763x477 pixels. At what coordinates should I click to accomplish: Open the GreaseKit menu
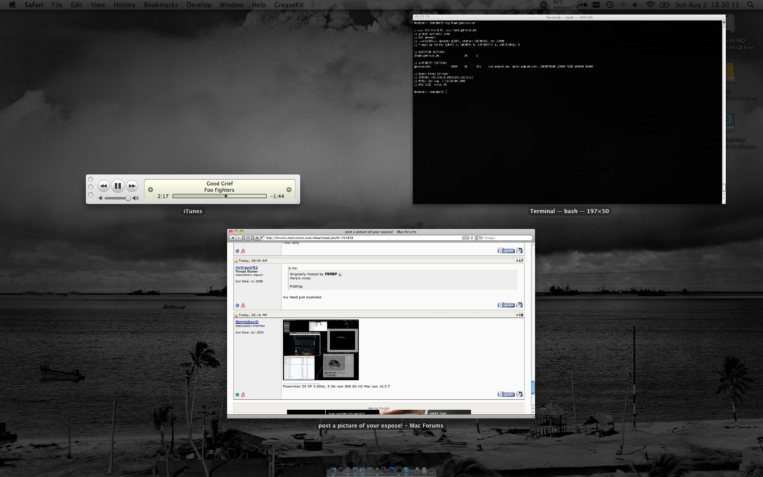[289, 5]
